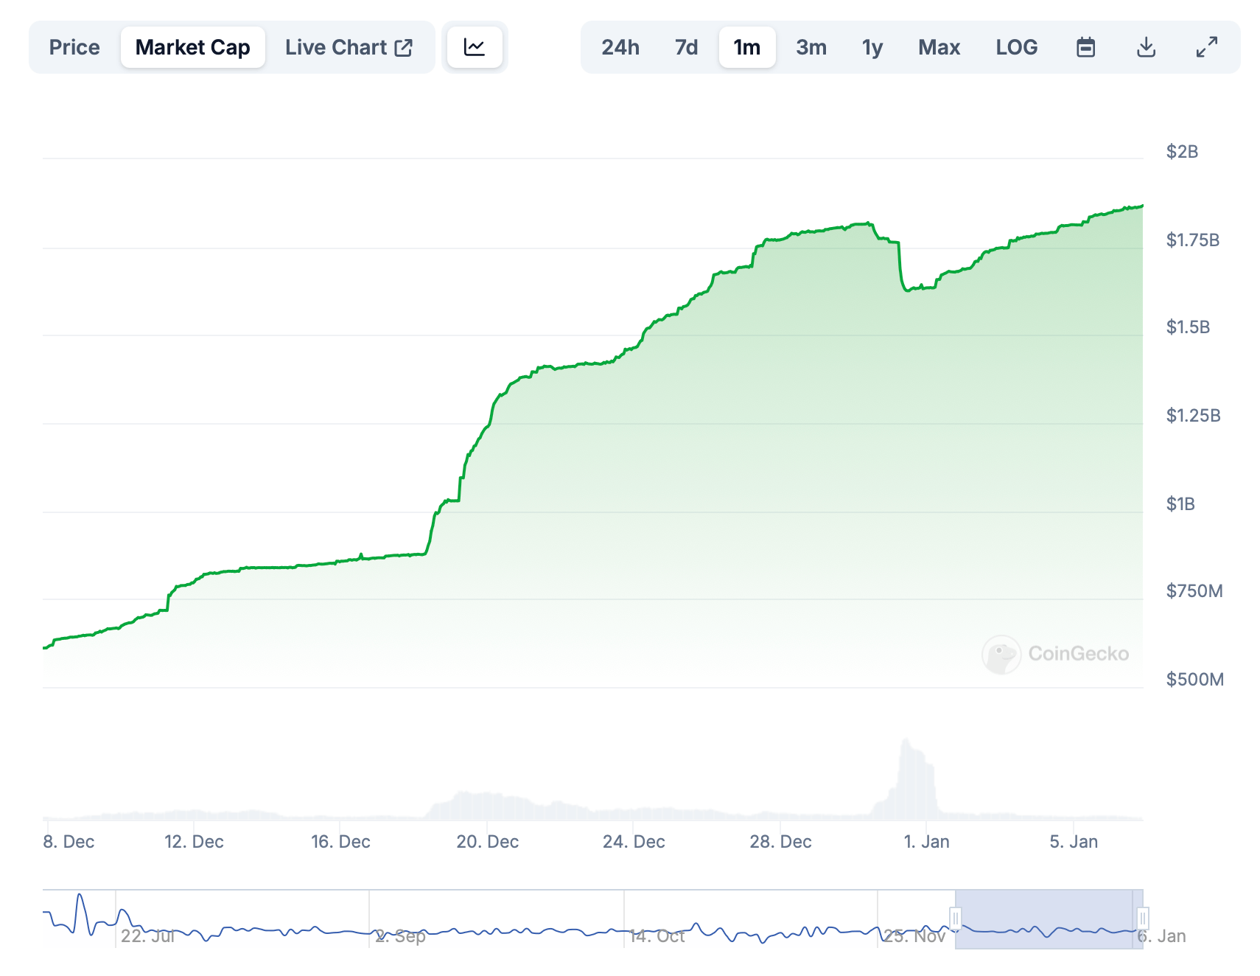Enable logarithmic scale with LOG

click(1017, 46)
